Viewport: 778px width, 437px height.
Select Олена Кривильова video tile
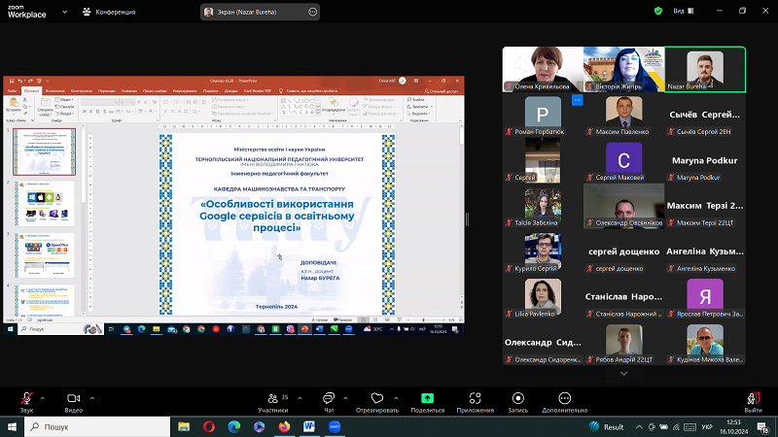543,69
